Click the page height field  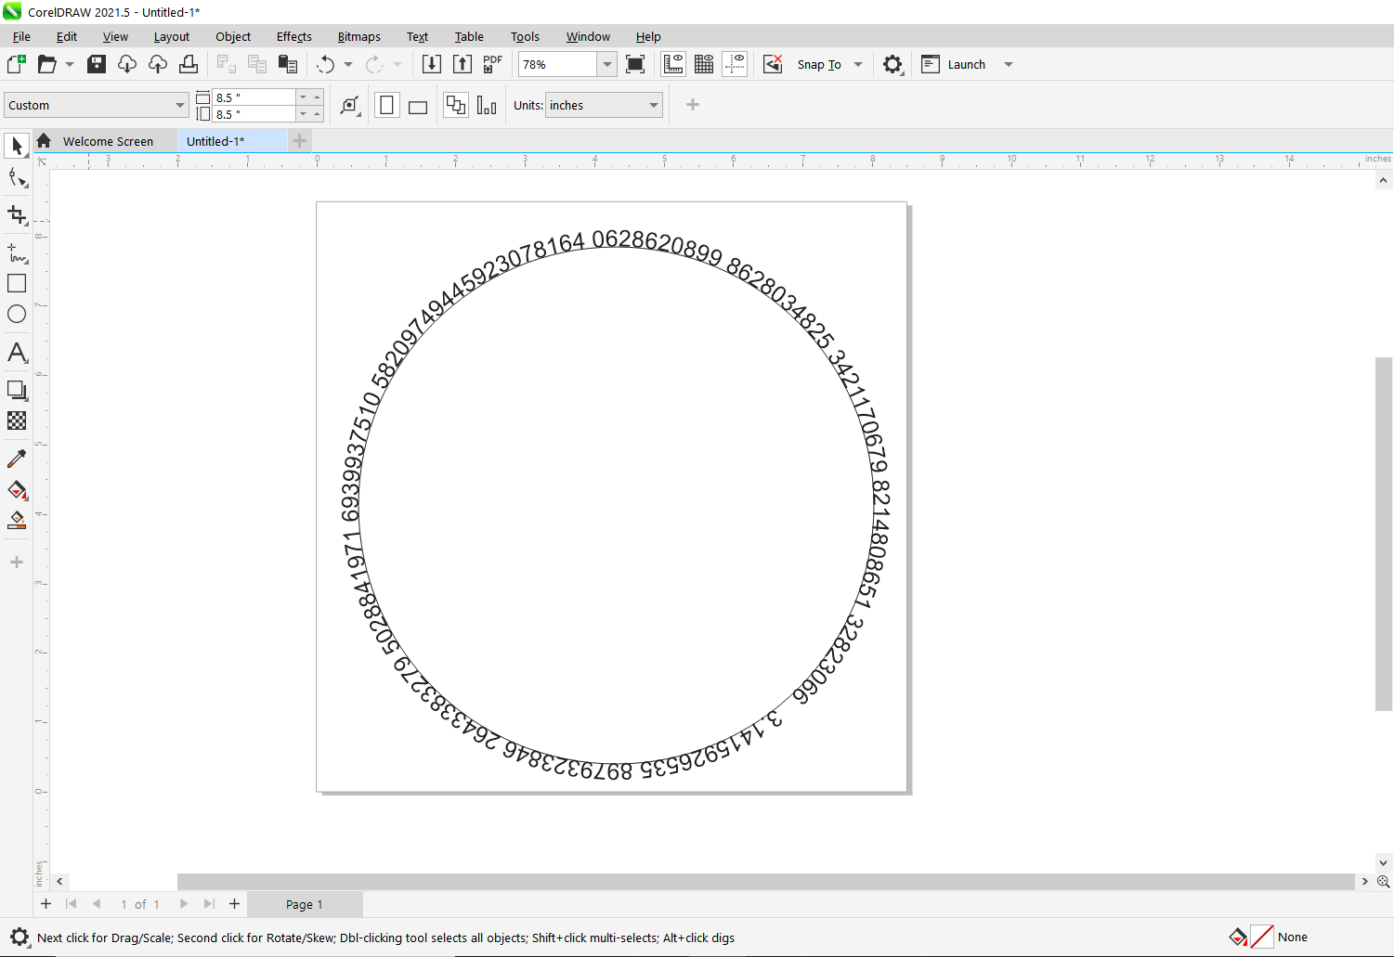[254, 113]
